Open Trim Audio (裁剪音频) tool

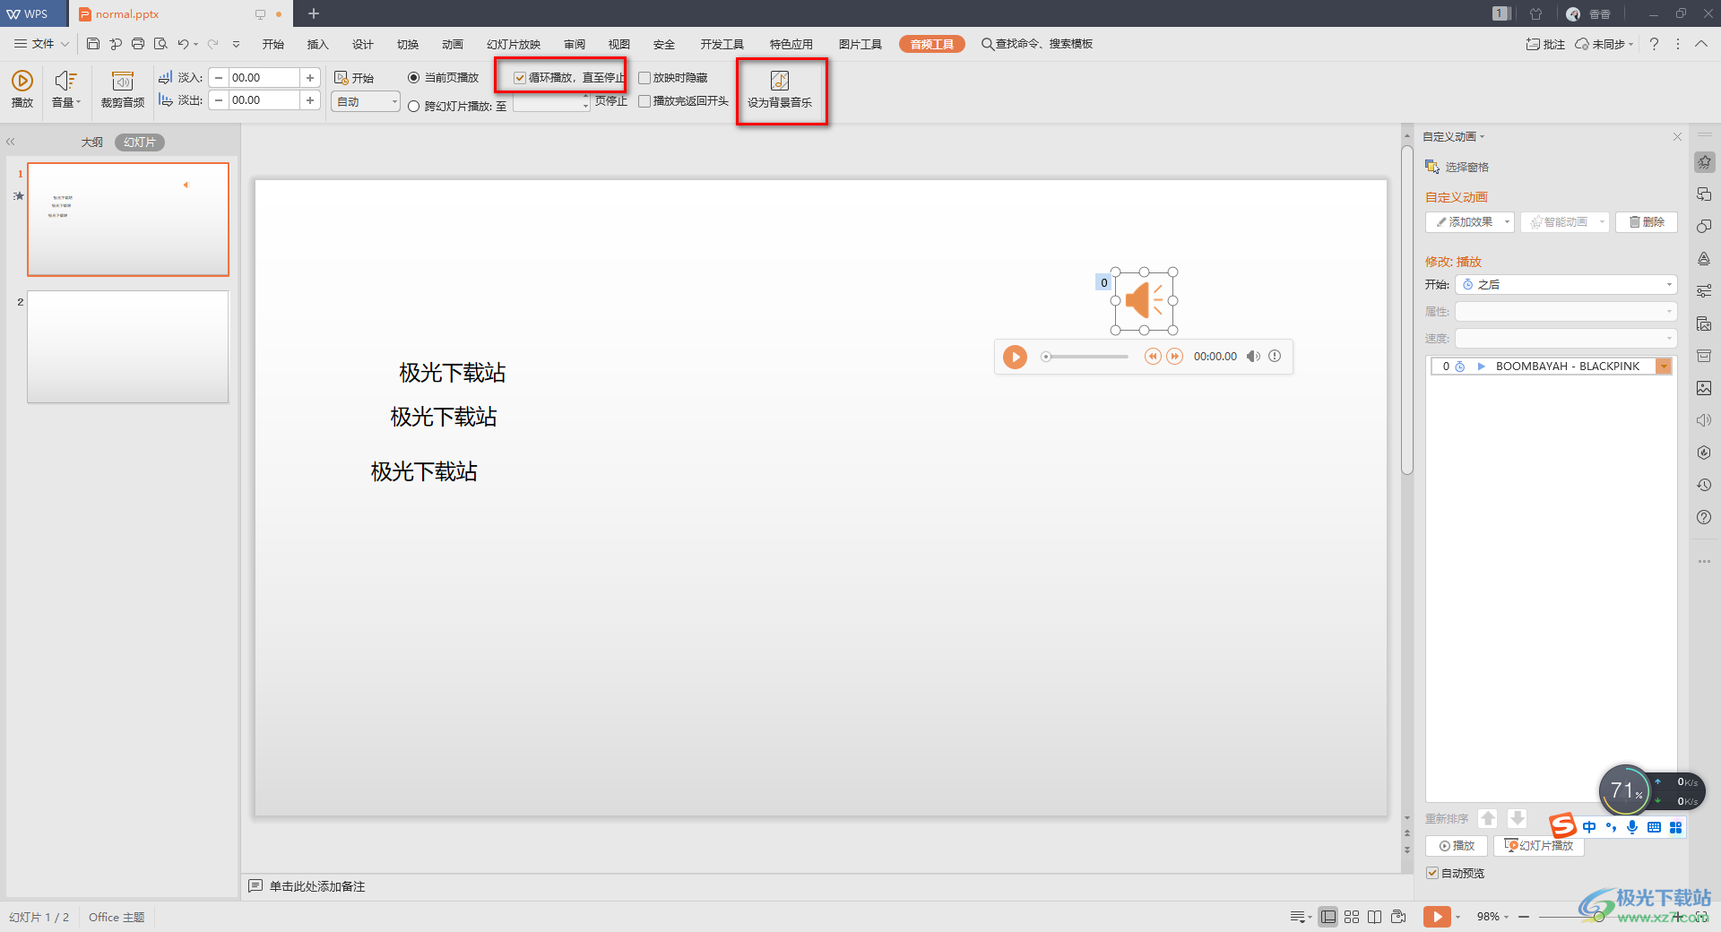tap(123, 90)
